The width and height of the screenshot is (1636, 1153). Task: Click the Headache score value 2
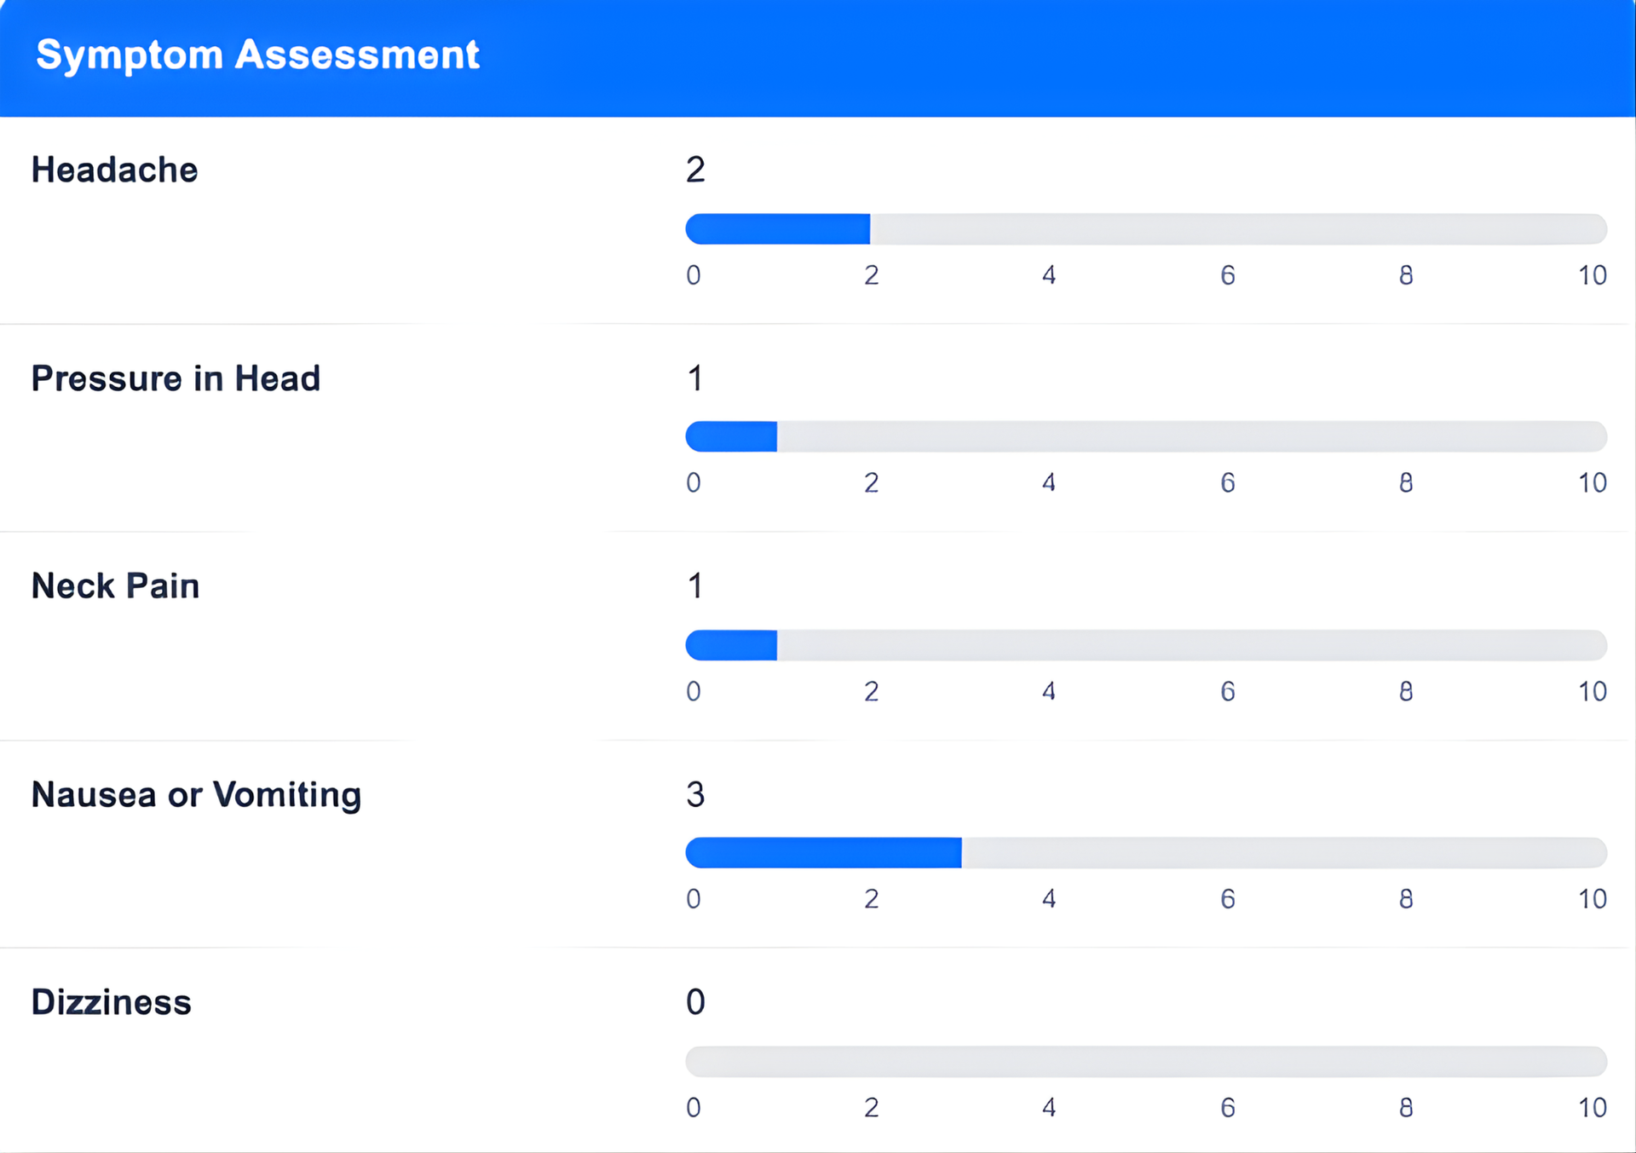click(x=695, y=170)
